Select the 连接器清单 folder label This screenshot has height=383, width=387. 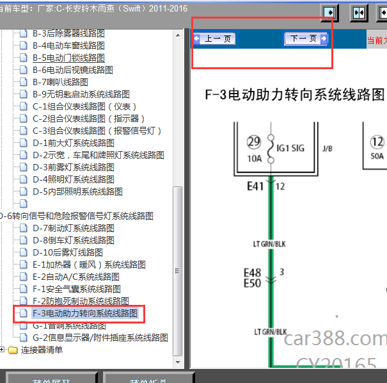[42, 350]
